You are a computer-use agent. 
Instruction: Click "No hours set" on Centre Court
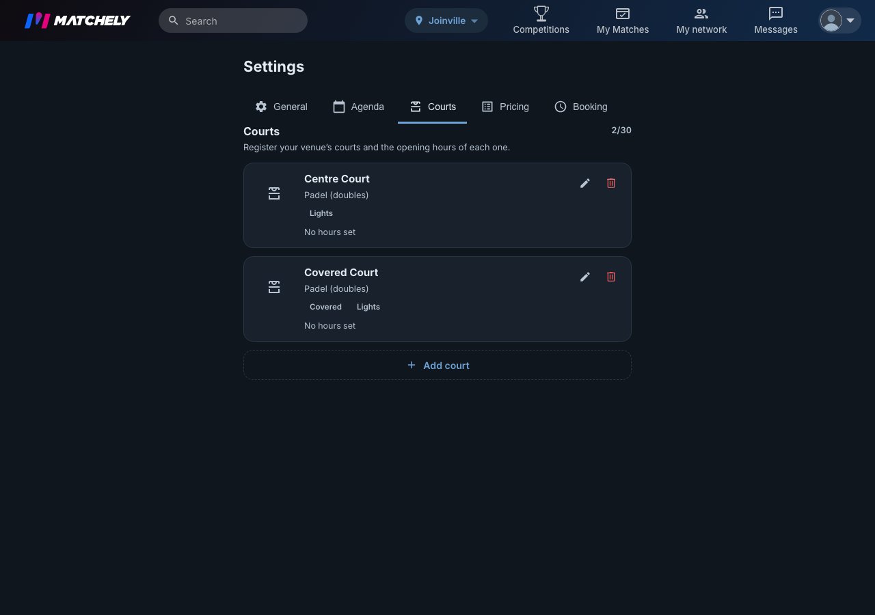[x=330, y=232]
